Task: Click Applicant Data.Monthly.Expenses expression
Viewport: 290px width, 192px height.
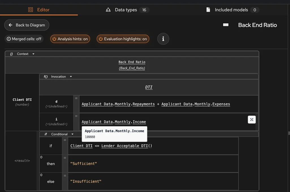Action: [196, 104]
